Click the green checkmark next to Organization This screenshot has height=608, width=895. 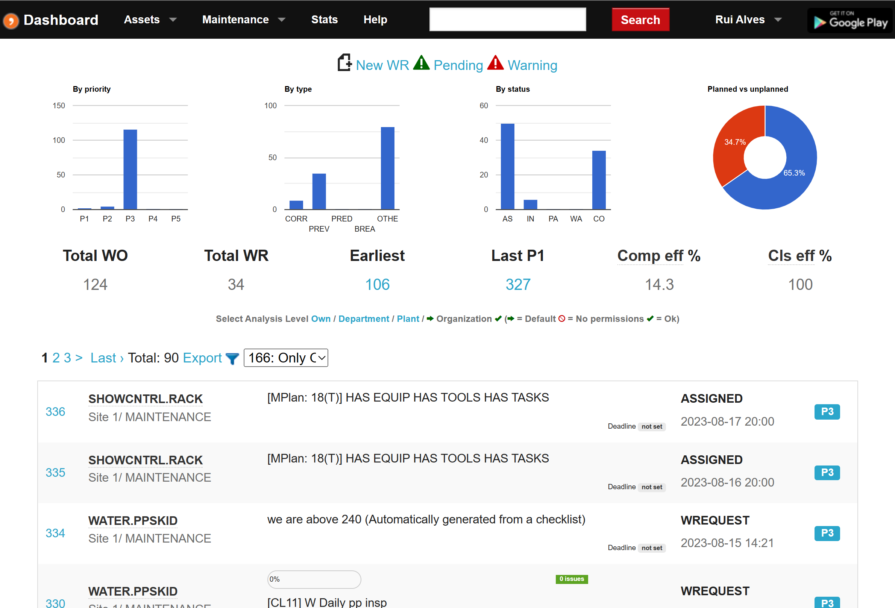(x=498, y=319)
